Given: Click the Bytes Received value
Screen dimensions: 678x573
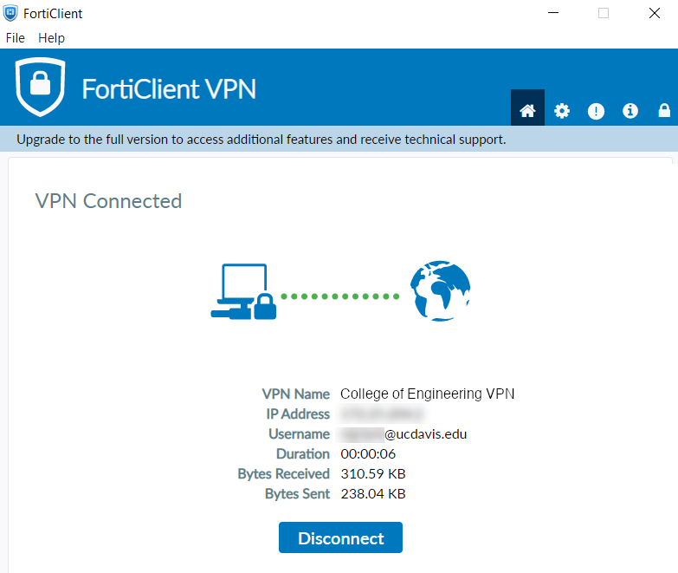Looking at the screenshot, I should point(373,474).
